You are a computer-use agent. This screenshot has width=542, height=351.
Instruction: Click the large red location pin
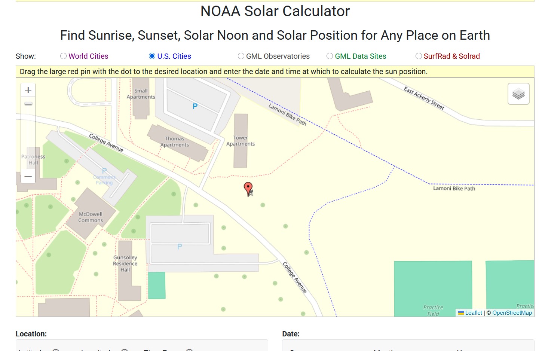click(248, 188)
